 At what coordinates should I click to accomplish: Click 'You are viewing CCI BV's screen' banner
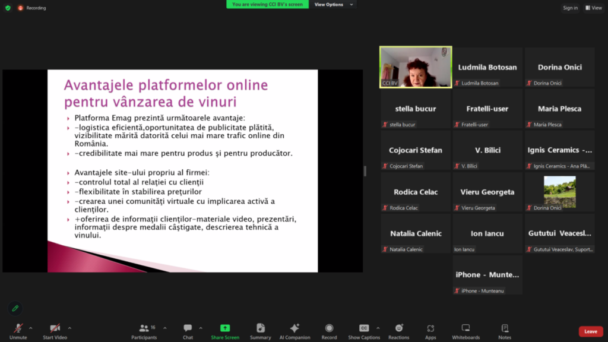267,5
